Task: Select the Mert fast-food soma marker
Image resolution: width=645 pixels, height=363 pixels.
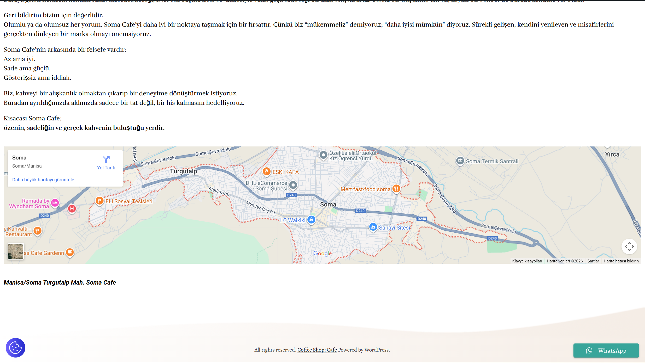Action: [396, 188]
